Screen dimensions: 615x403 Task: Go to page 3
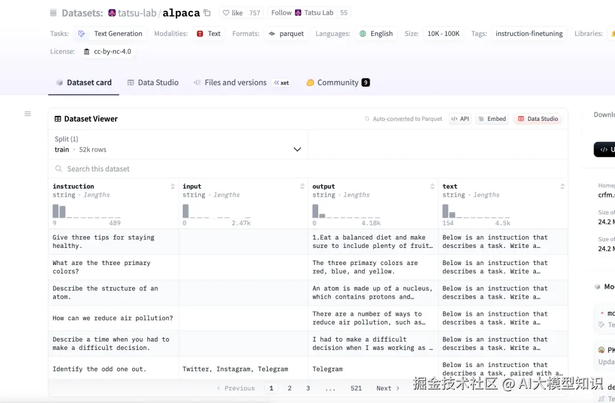(308, 388)
